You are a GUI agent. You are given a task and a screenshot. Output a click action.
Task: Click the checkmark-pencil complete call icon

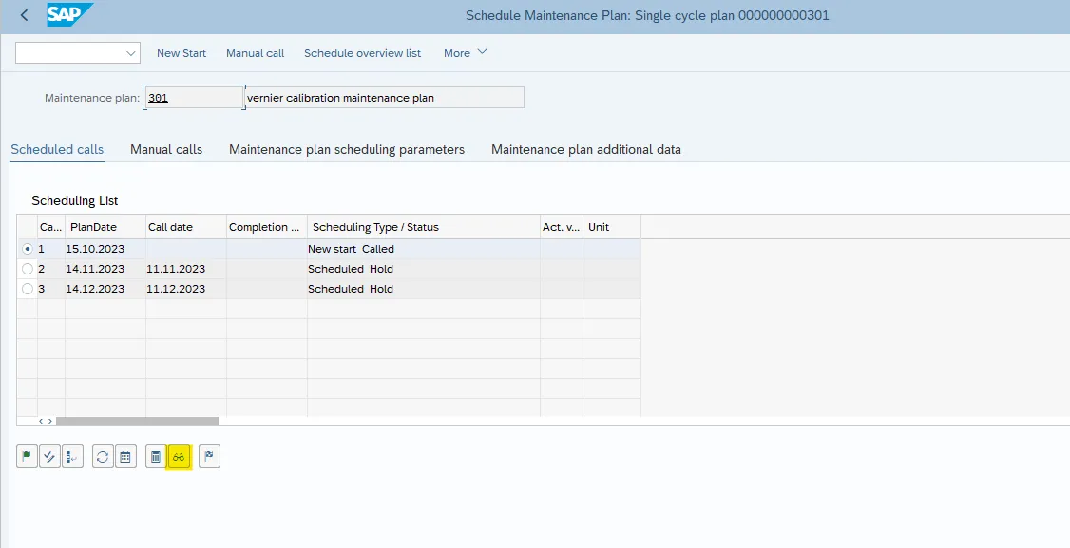tap(49, 457)
